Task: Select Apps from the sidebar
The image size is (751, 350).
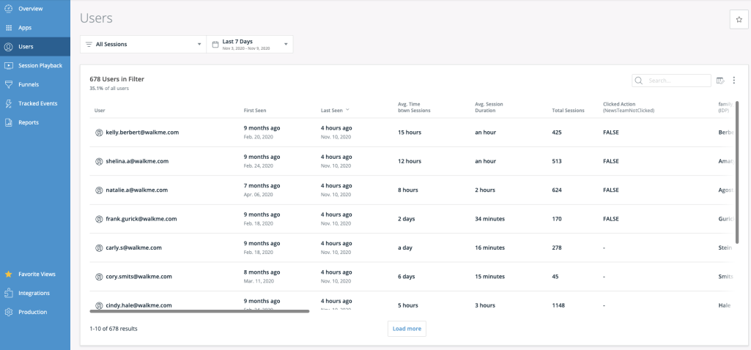Action: pos(25,28)
